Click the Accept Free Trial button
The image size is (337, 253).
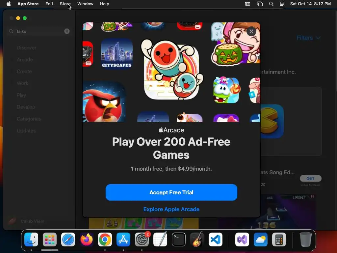[x=171, y=192]
